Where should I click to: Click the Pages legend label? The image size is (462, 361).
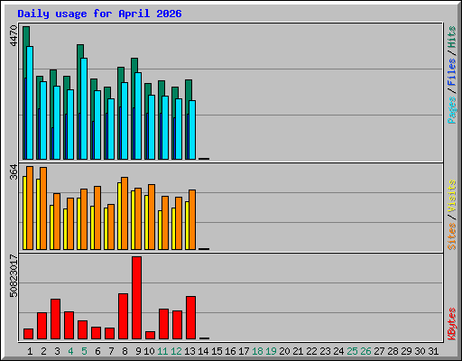pyautogui.click(x=451, y=110)
